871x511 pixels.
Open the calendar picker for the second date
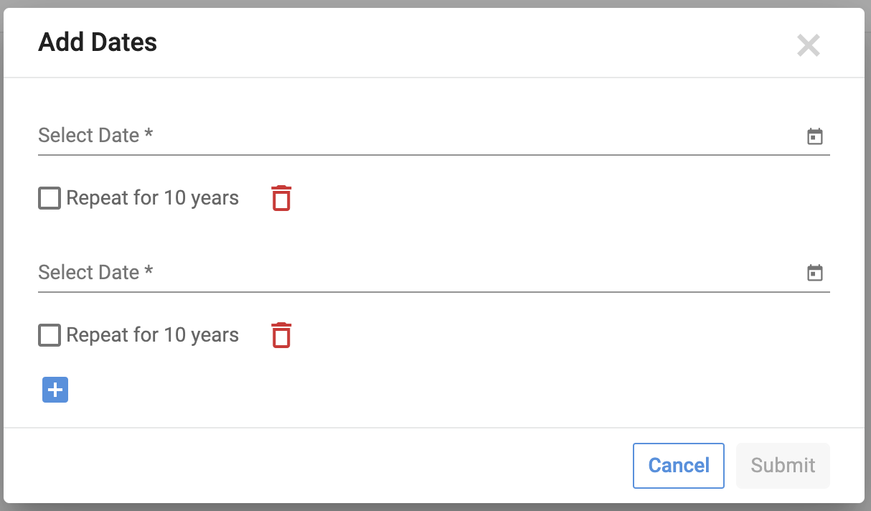(x=815, y=273)
